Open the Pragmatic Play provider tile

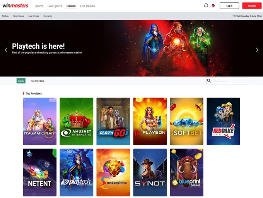tap(39, 121)
